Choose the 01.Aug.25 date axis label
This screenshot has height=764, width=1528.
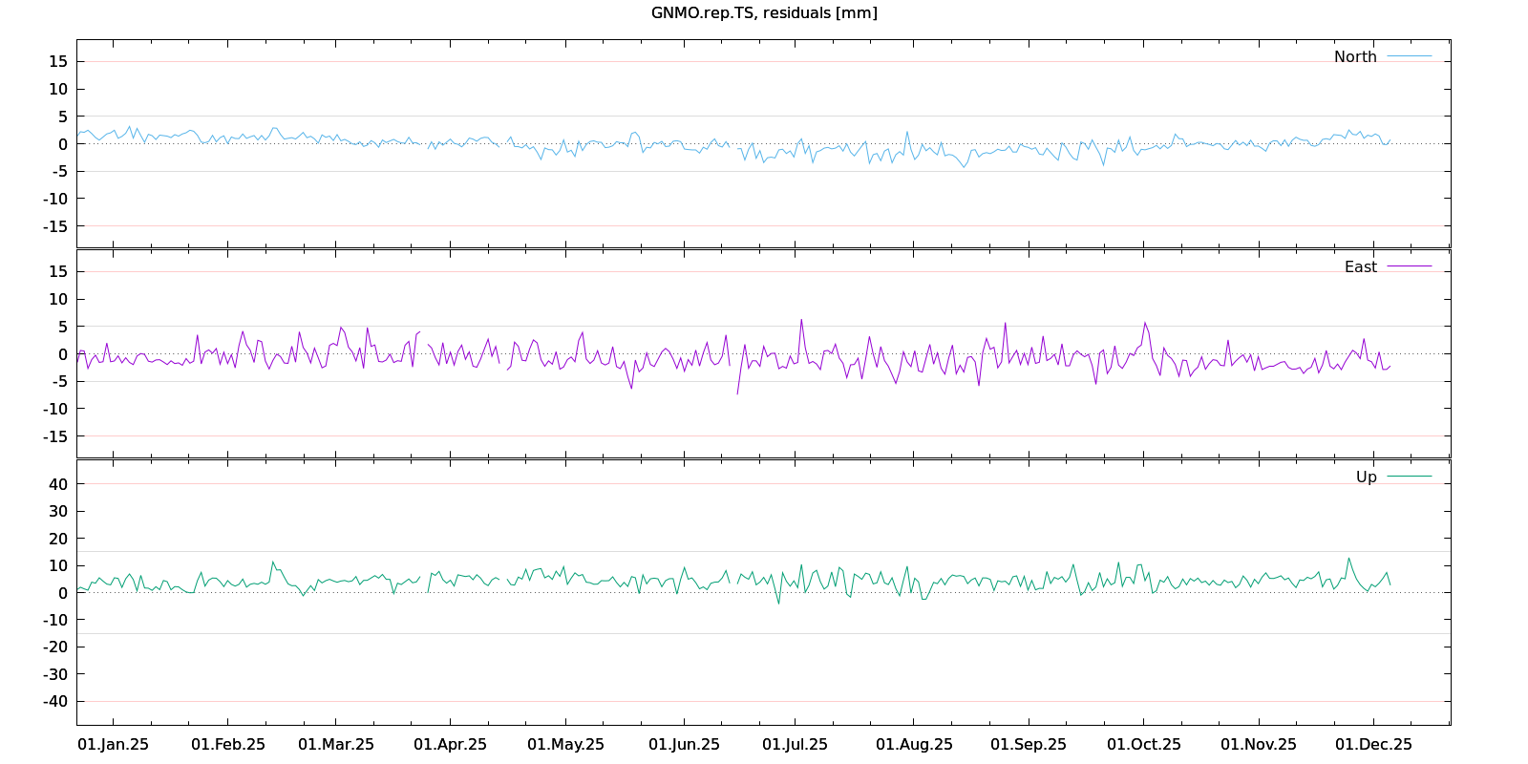[914, 745]
